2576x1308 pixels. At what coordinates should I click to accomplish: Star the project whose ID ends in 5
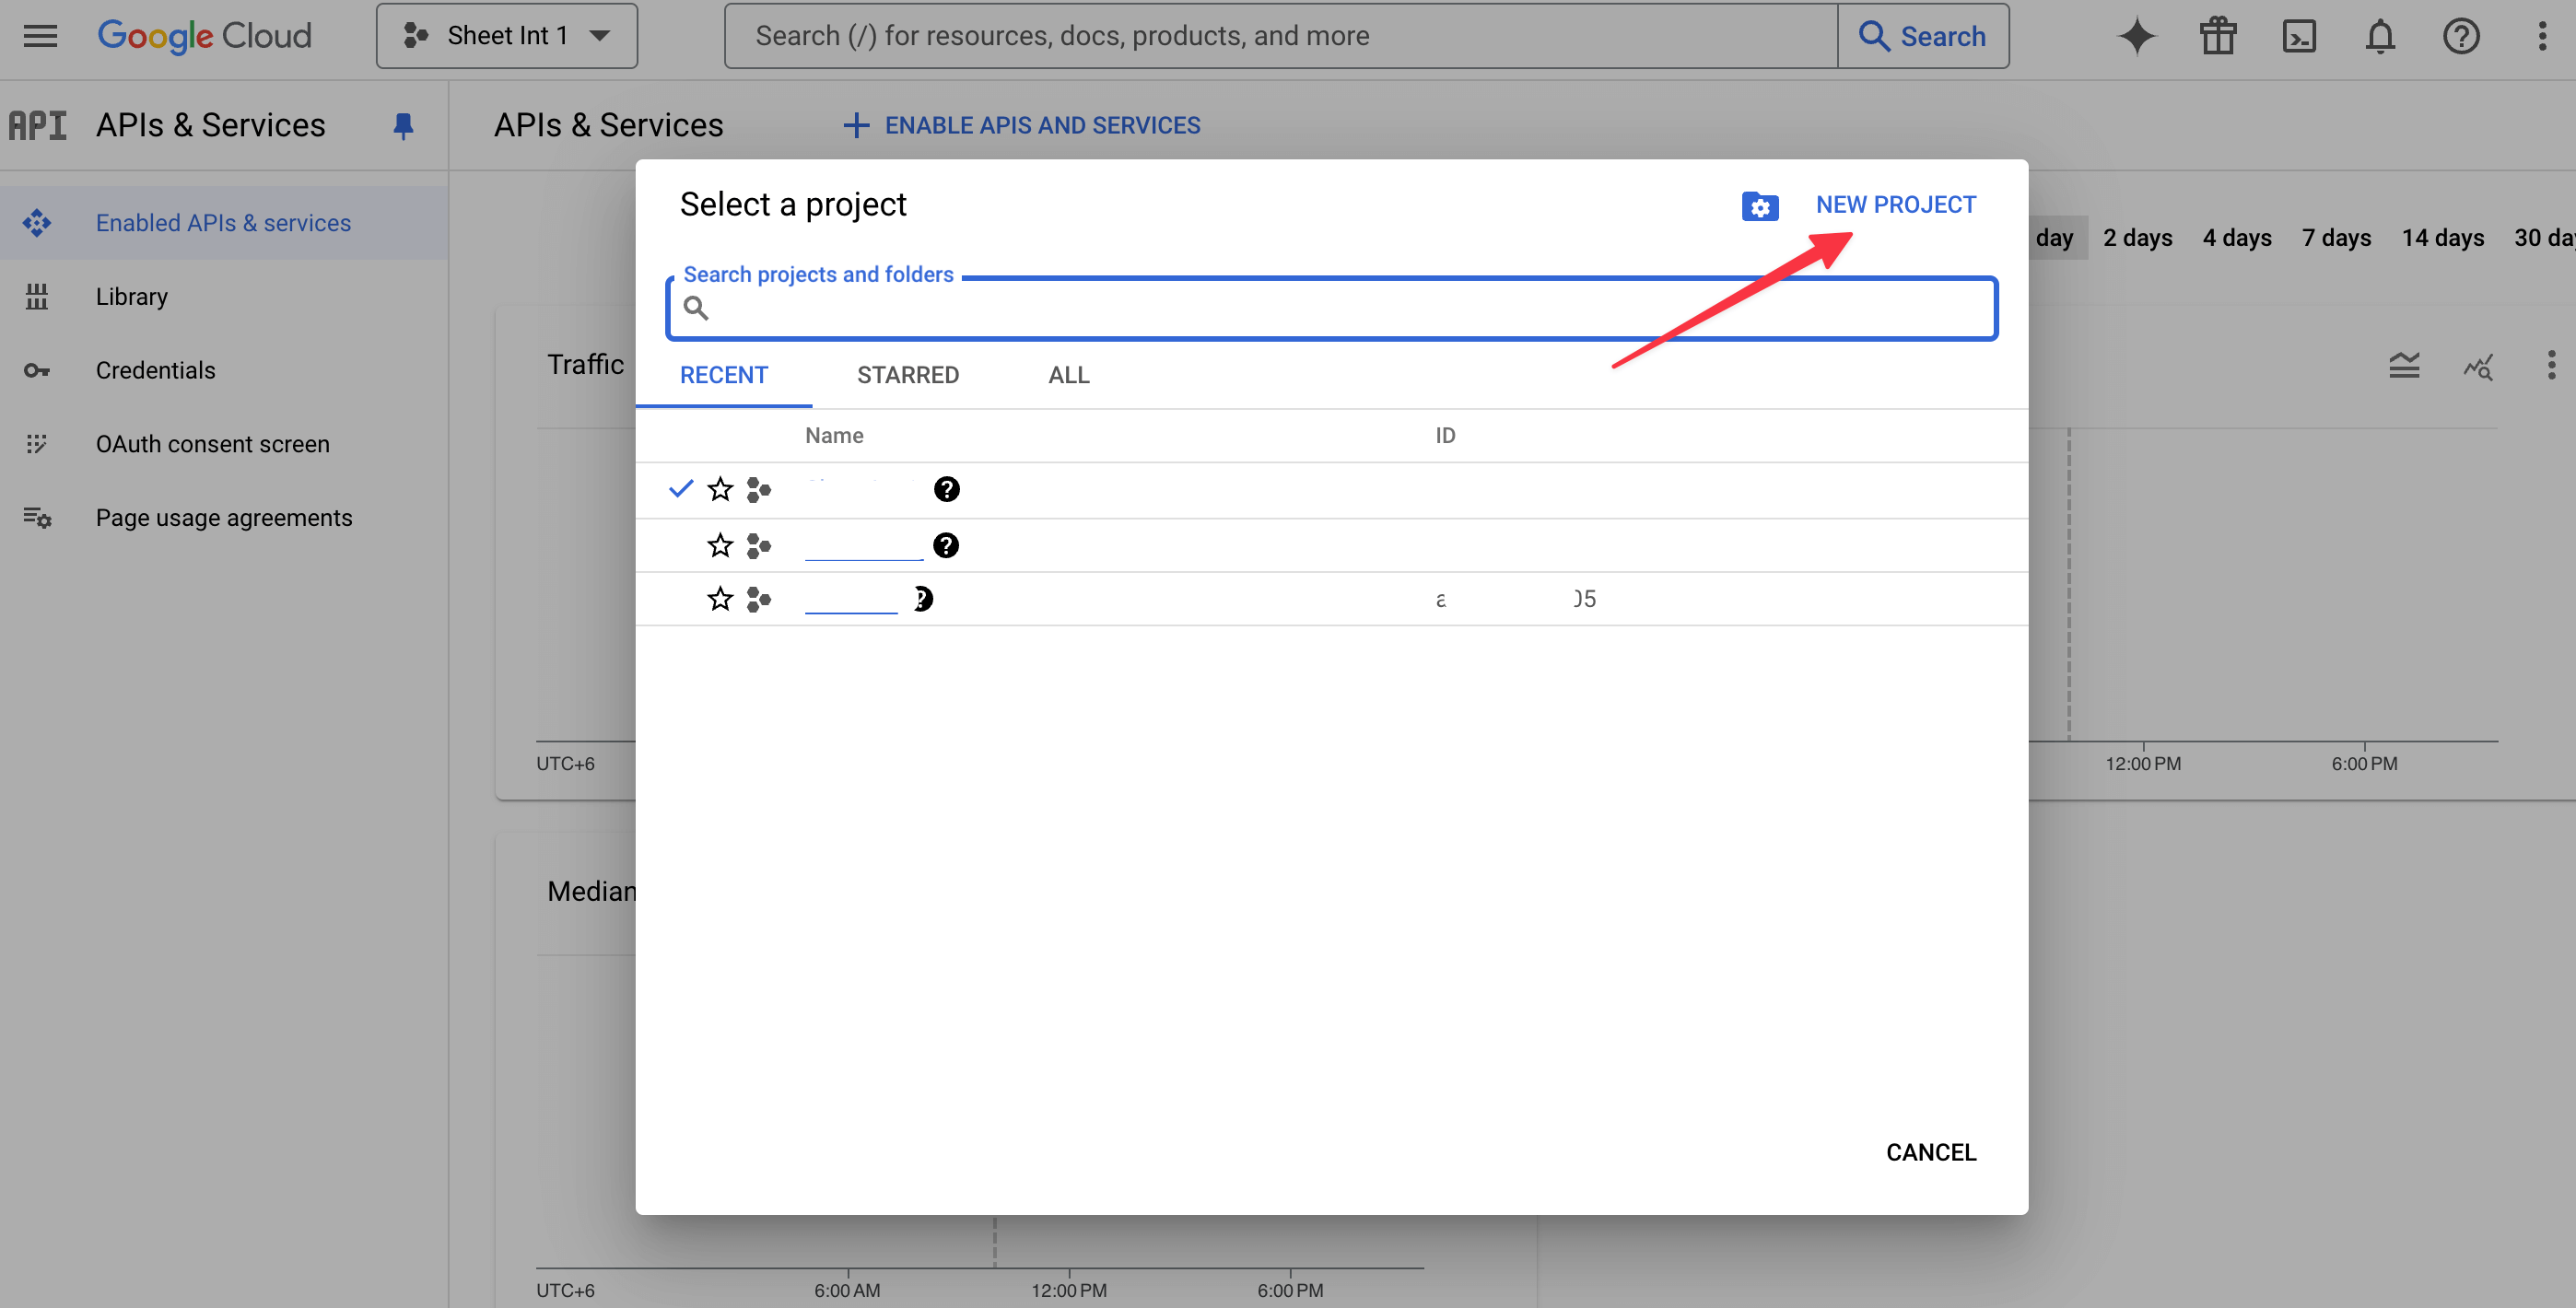(x=720, y=599)
